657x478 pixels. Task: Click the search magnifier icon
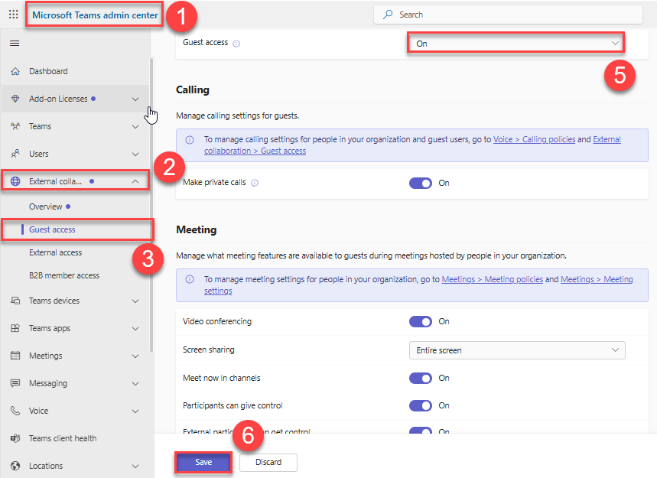388,15
